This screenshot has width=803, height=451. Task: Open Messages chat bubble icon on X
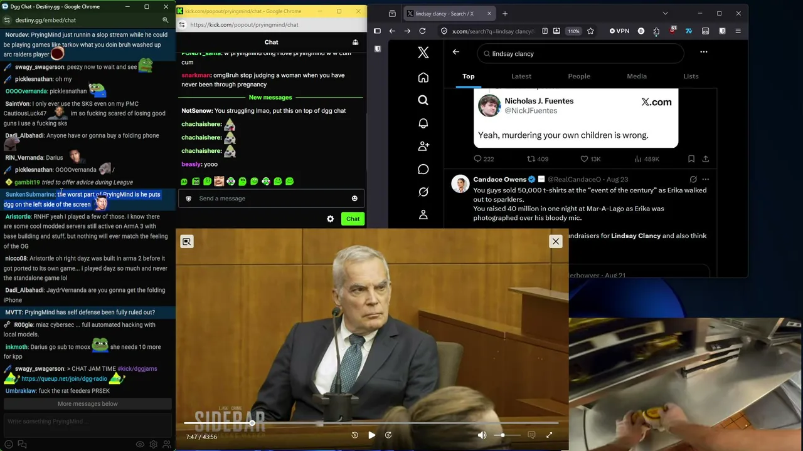pyautogui.click(x=423, y=169)
